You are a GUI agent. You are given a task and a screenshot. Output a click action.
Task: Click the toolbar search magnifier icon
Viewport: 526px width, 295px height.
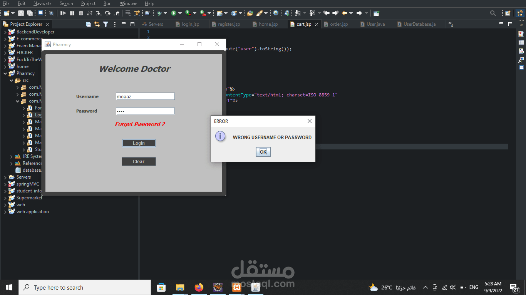(x=492, y=13)
